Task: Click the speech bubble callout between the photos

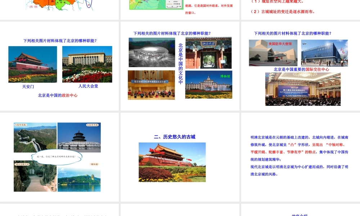Action: click(x=57, y=157)
